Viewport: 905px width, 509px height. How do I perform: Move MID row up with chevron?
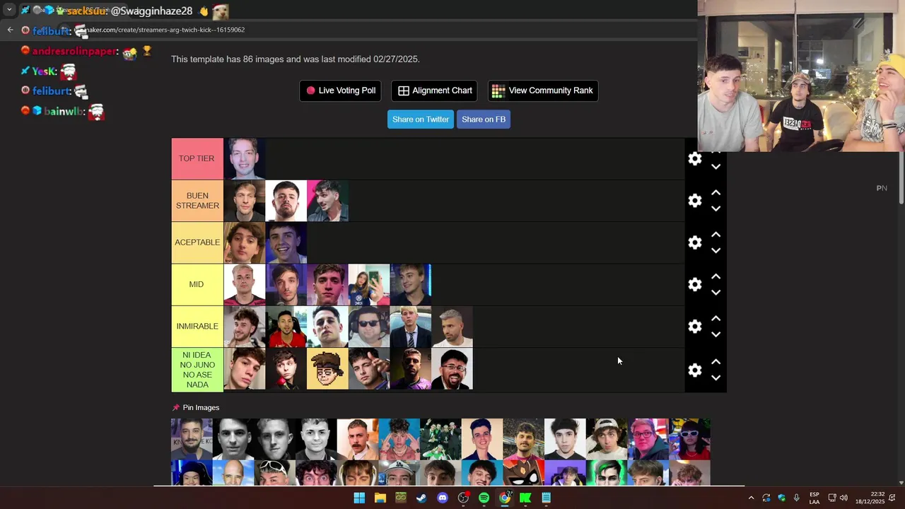[716, 276]
